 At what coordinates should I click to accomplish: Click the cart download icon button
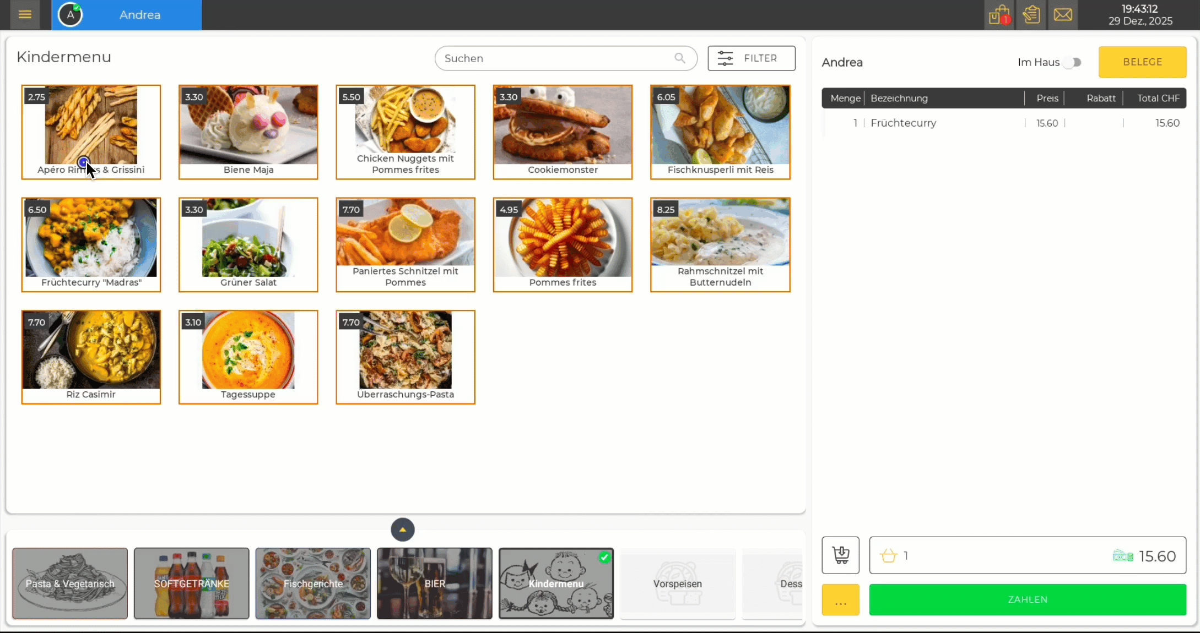840,555
